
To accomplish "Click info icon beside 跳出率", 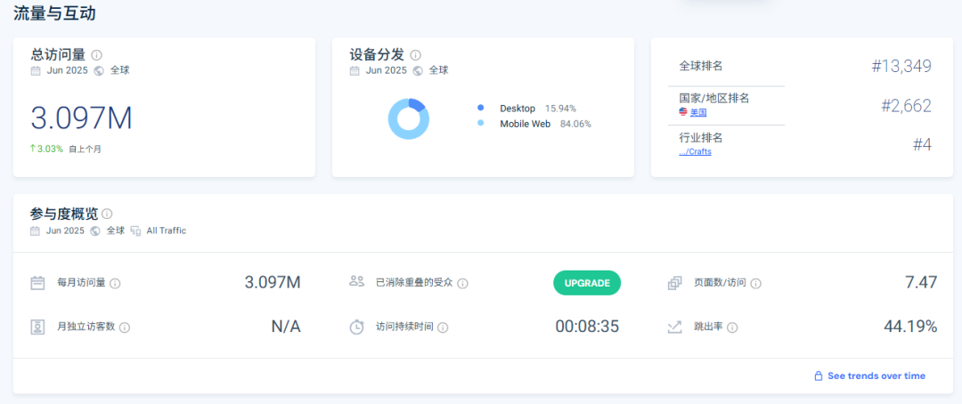I will pos(732,327).
